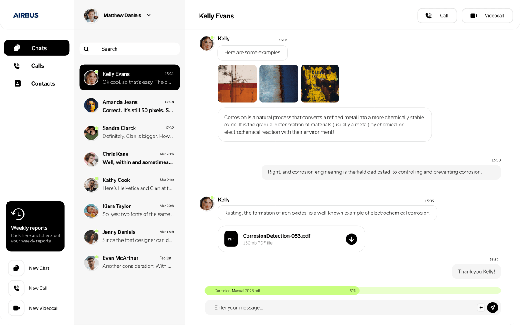This screenshot has width=520, height=325.
Task: Start a New Call via phone icon
Action: point(16,288)
